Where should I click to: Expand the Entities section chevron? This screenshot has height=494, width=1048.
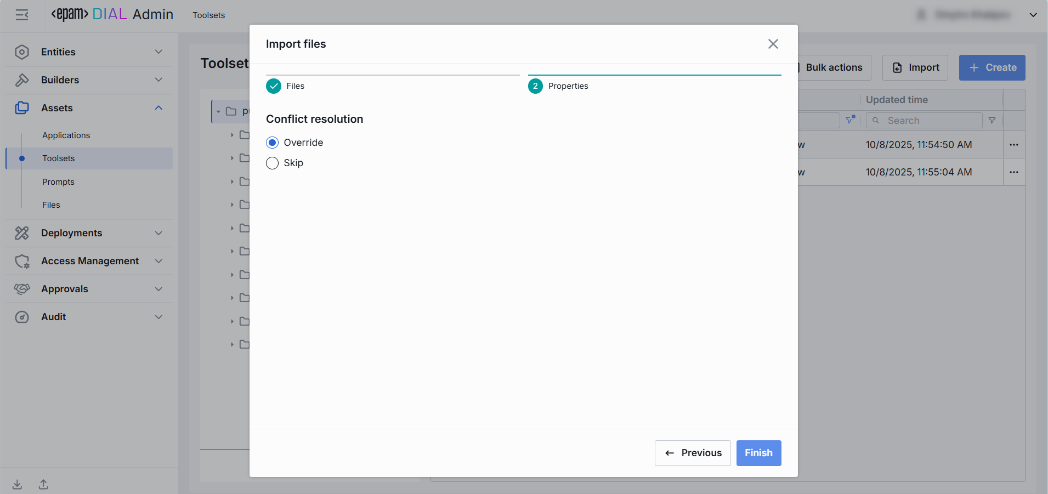tap(158, 52)
